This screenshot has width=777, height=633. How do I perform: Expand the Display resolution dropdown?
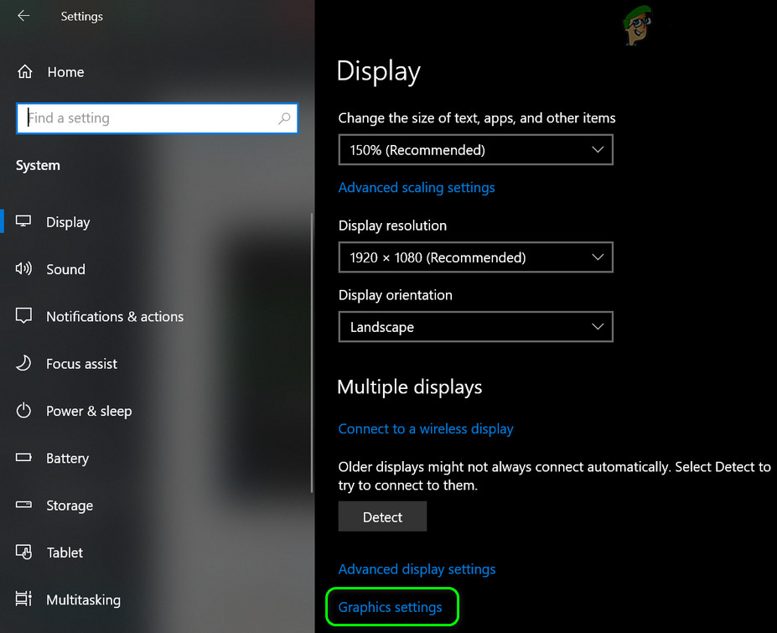[476, 257]
